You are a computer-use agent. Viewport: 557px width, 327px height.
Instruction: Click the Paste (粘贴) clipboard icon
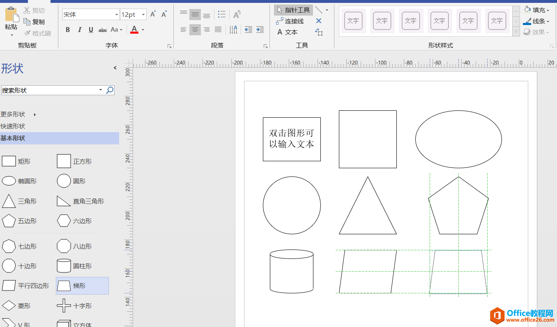[12, 15]
